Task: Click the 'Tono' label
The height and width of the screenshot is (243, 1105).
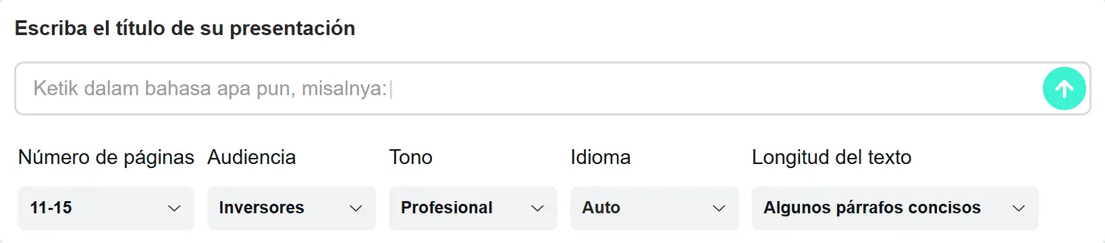Action: coord(410,157)
